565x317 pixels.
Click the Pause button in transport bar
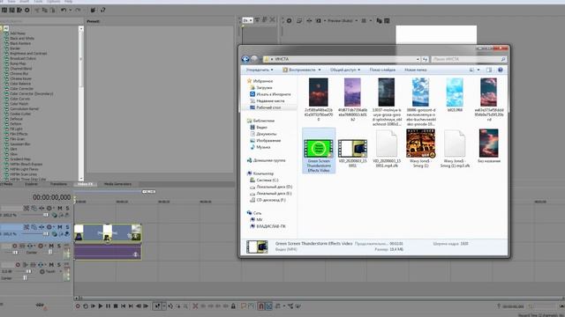108,306
